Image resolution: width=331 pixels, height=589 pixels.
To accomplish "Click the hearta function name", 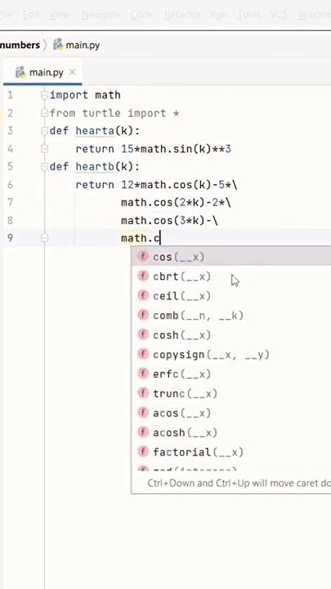I will [95, 131].
